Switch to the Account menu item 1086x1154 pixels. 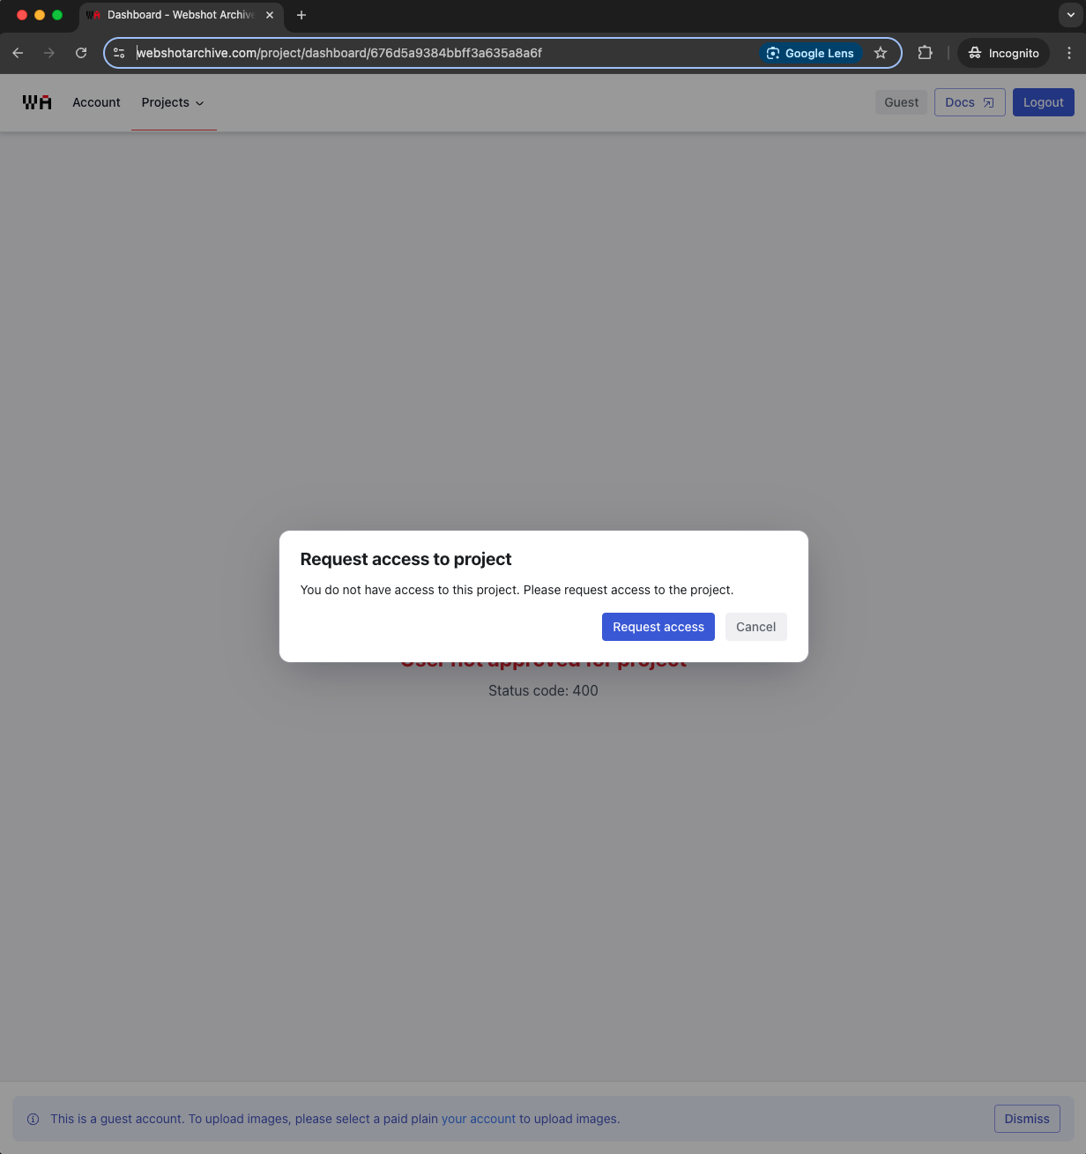pyautogui.click(x=96, y=102)
